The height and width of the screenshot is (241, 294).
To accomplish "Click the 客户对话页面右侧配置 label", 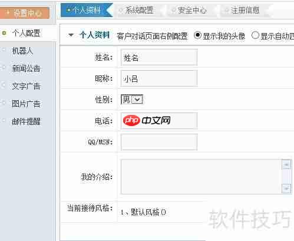I will coord(153,36).
